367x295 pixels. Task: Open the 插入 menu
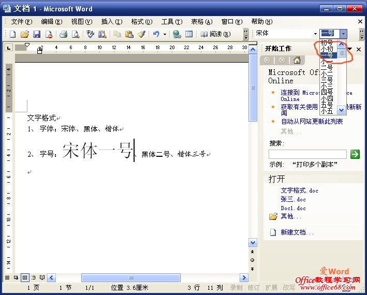(112, 22)
